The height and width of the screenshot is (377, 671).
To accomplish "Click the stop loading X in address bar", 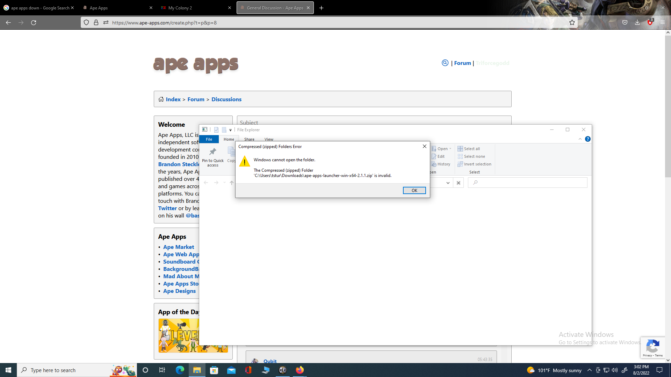I will (x=459, y=183).
